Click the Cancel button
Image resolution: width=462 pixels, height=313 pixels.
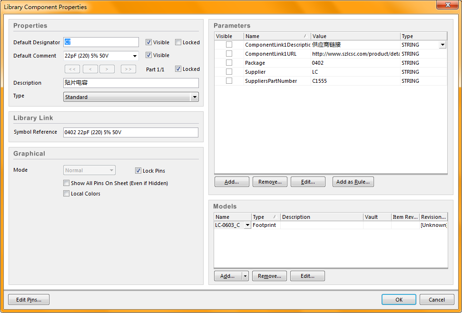437,300
